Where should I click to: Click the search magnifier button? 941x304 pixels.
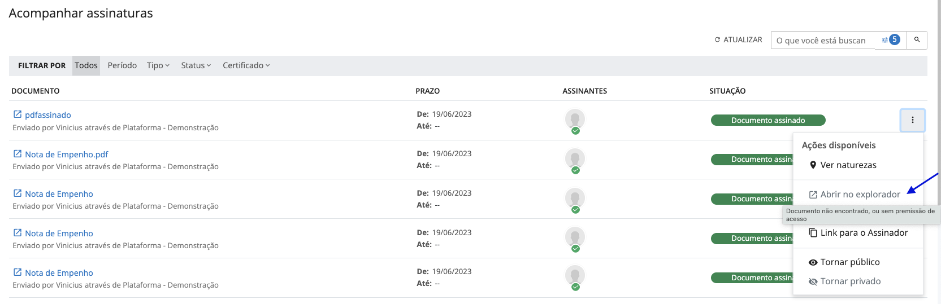(917, 40)
